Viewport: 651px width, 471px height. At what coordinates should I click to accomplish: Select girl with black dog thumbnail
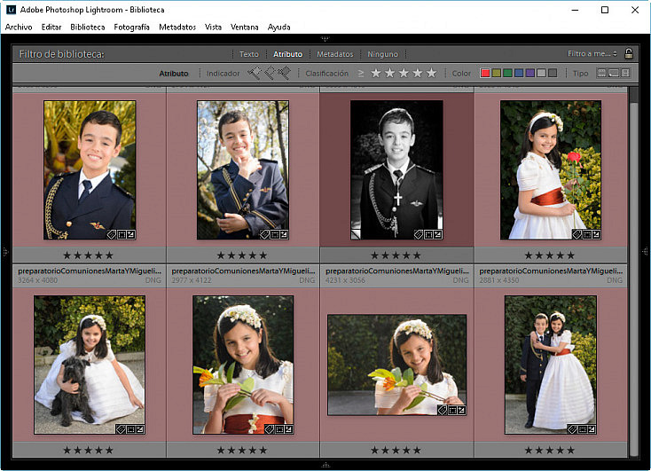coord(90,365)
